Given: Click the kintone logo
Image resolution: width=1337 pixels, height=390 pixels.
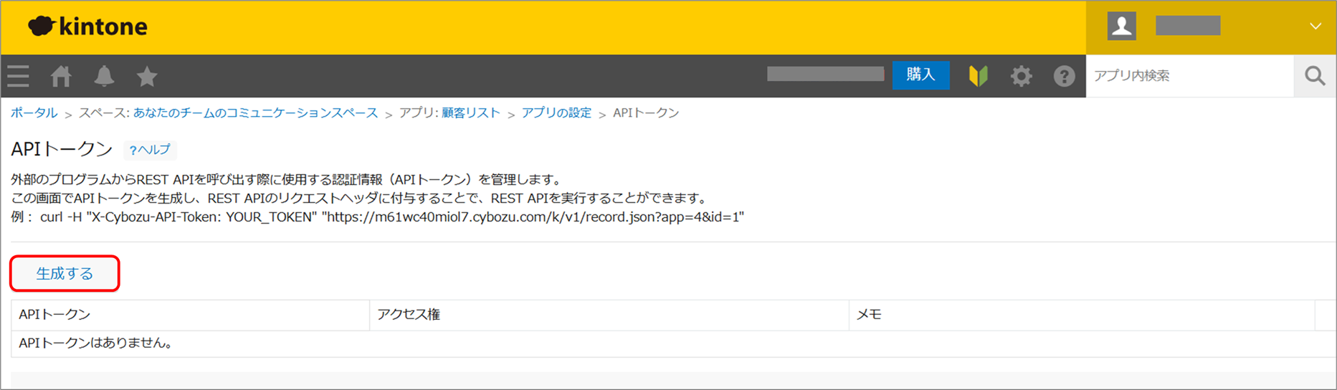Looking at the screenshot, I should coord(87,27).
